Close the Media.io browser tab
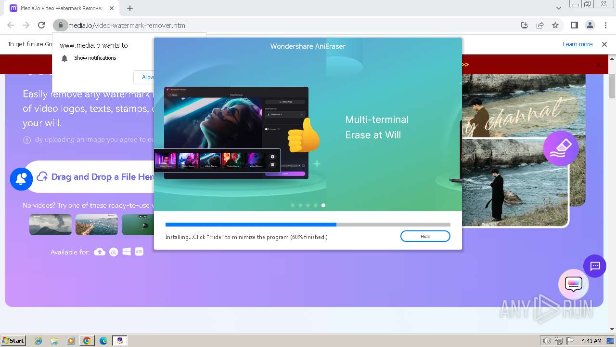The width and height of the screenshot is (616, 347). [113, 8]
